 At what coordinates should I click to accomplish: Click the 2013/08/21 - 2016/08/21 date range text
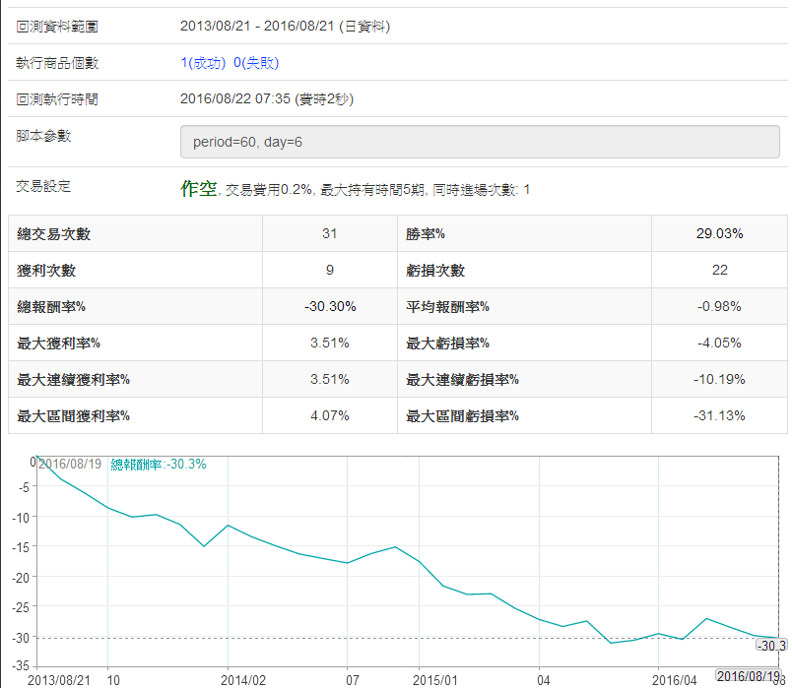258,27
